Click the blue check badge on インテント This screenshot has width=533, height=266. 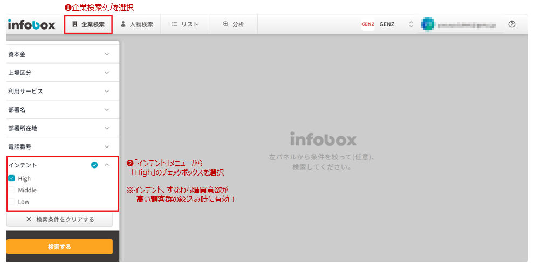coord(94,165)
